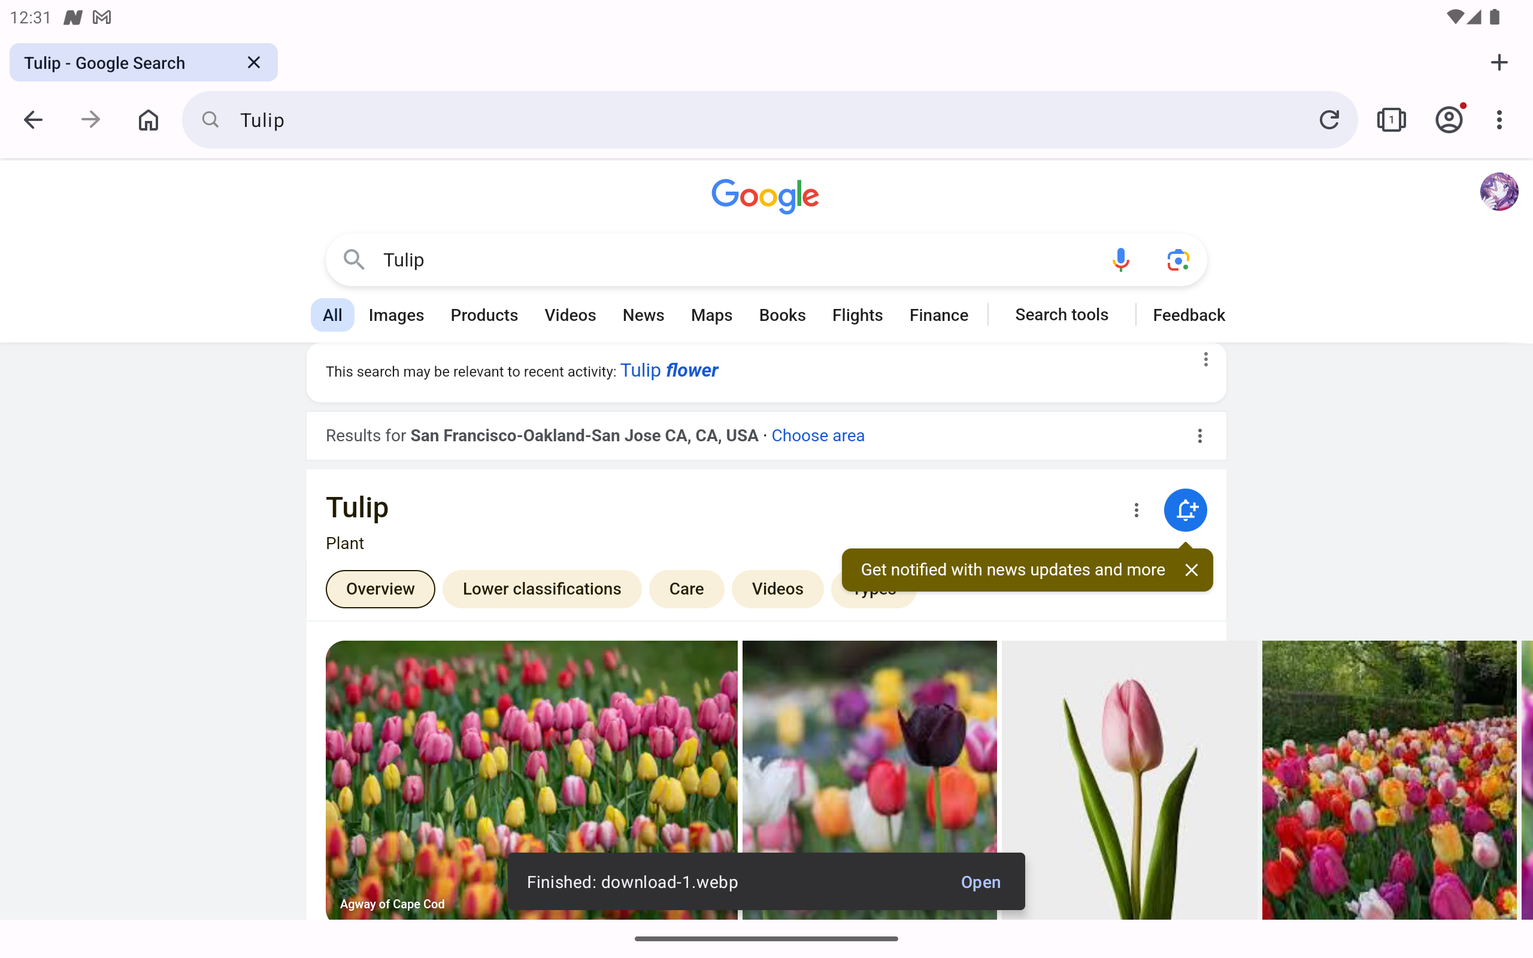Open more options for recent activity card

click(x=1205, y=359)
